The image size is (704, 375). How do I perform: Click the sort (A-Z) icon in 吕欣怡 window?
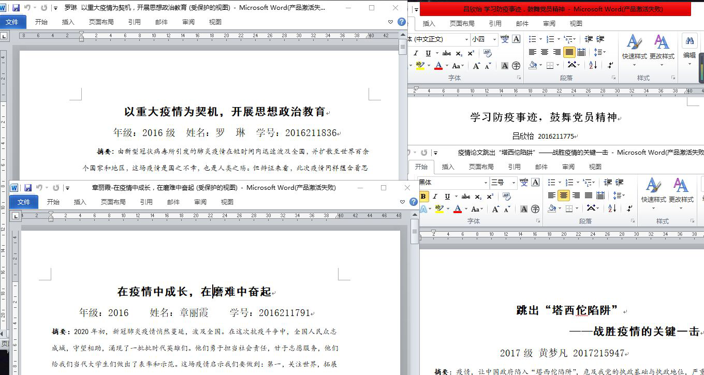pos(593,65)
